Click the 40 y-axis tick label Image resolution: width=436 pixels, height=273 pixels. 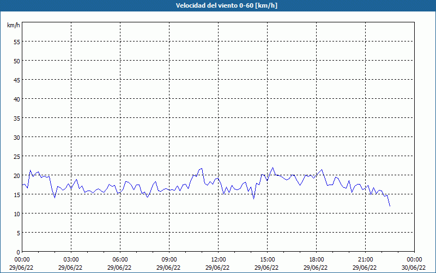[16, 99]
